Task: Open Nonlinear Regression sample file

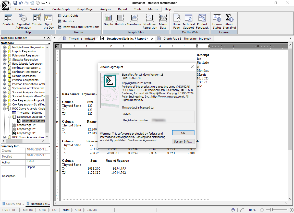Action: coord(150,21)
